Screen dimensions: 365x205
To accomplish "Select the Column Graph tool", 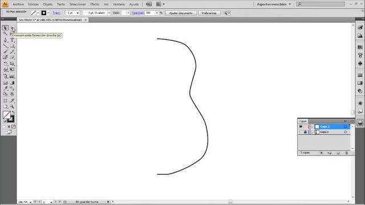I will tap(12, 76).
